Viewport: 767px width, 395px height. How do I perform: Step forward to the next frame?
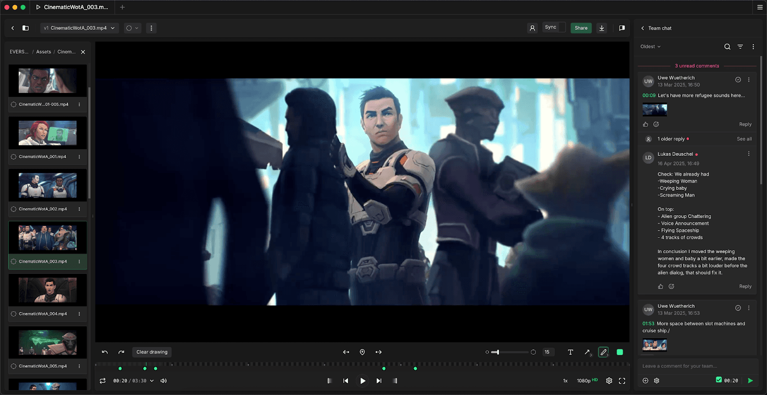[x=379, y=381]
